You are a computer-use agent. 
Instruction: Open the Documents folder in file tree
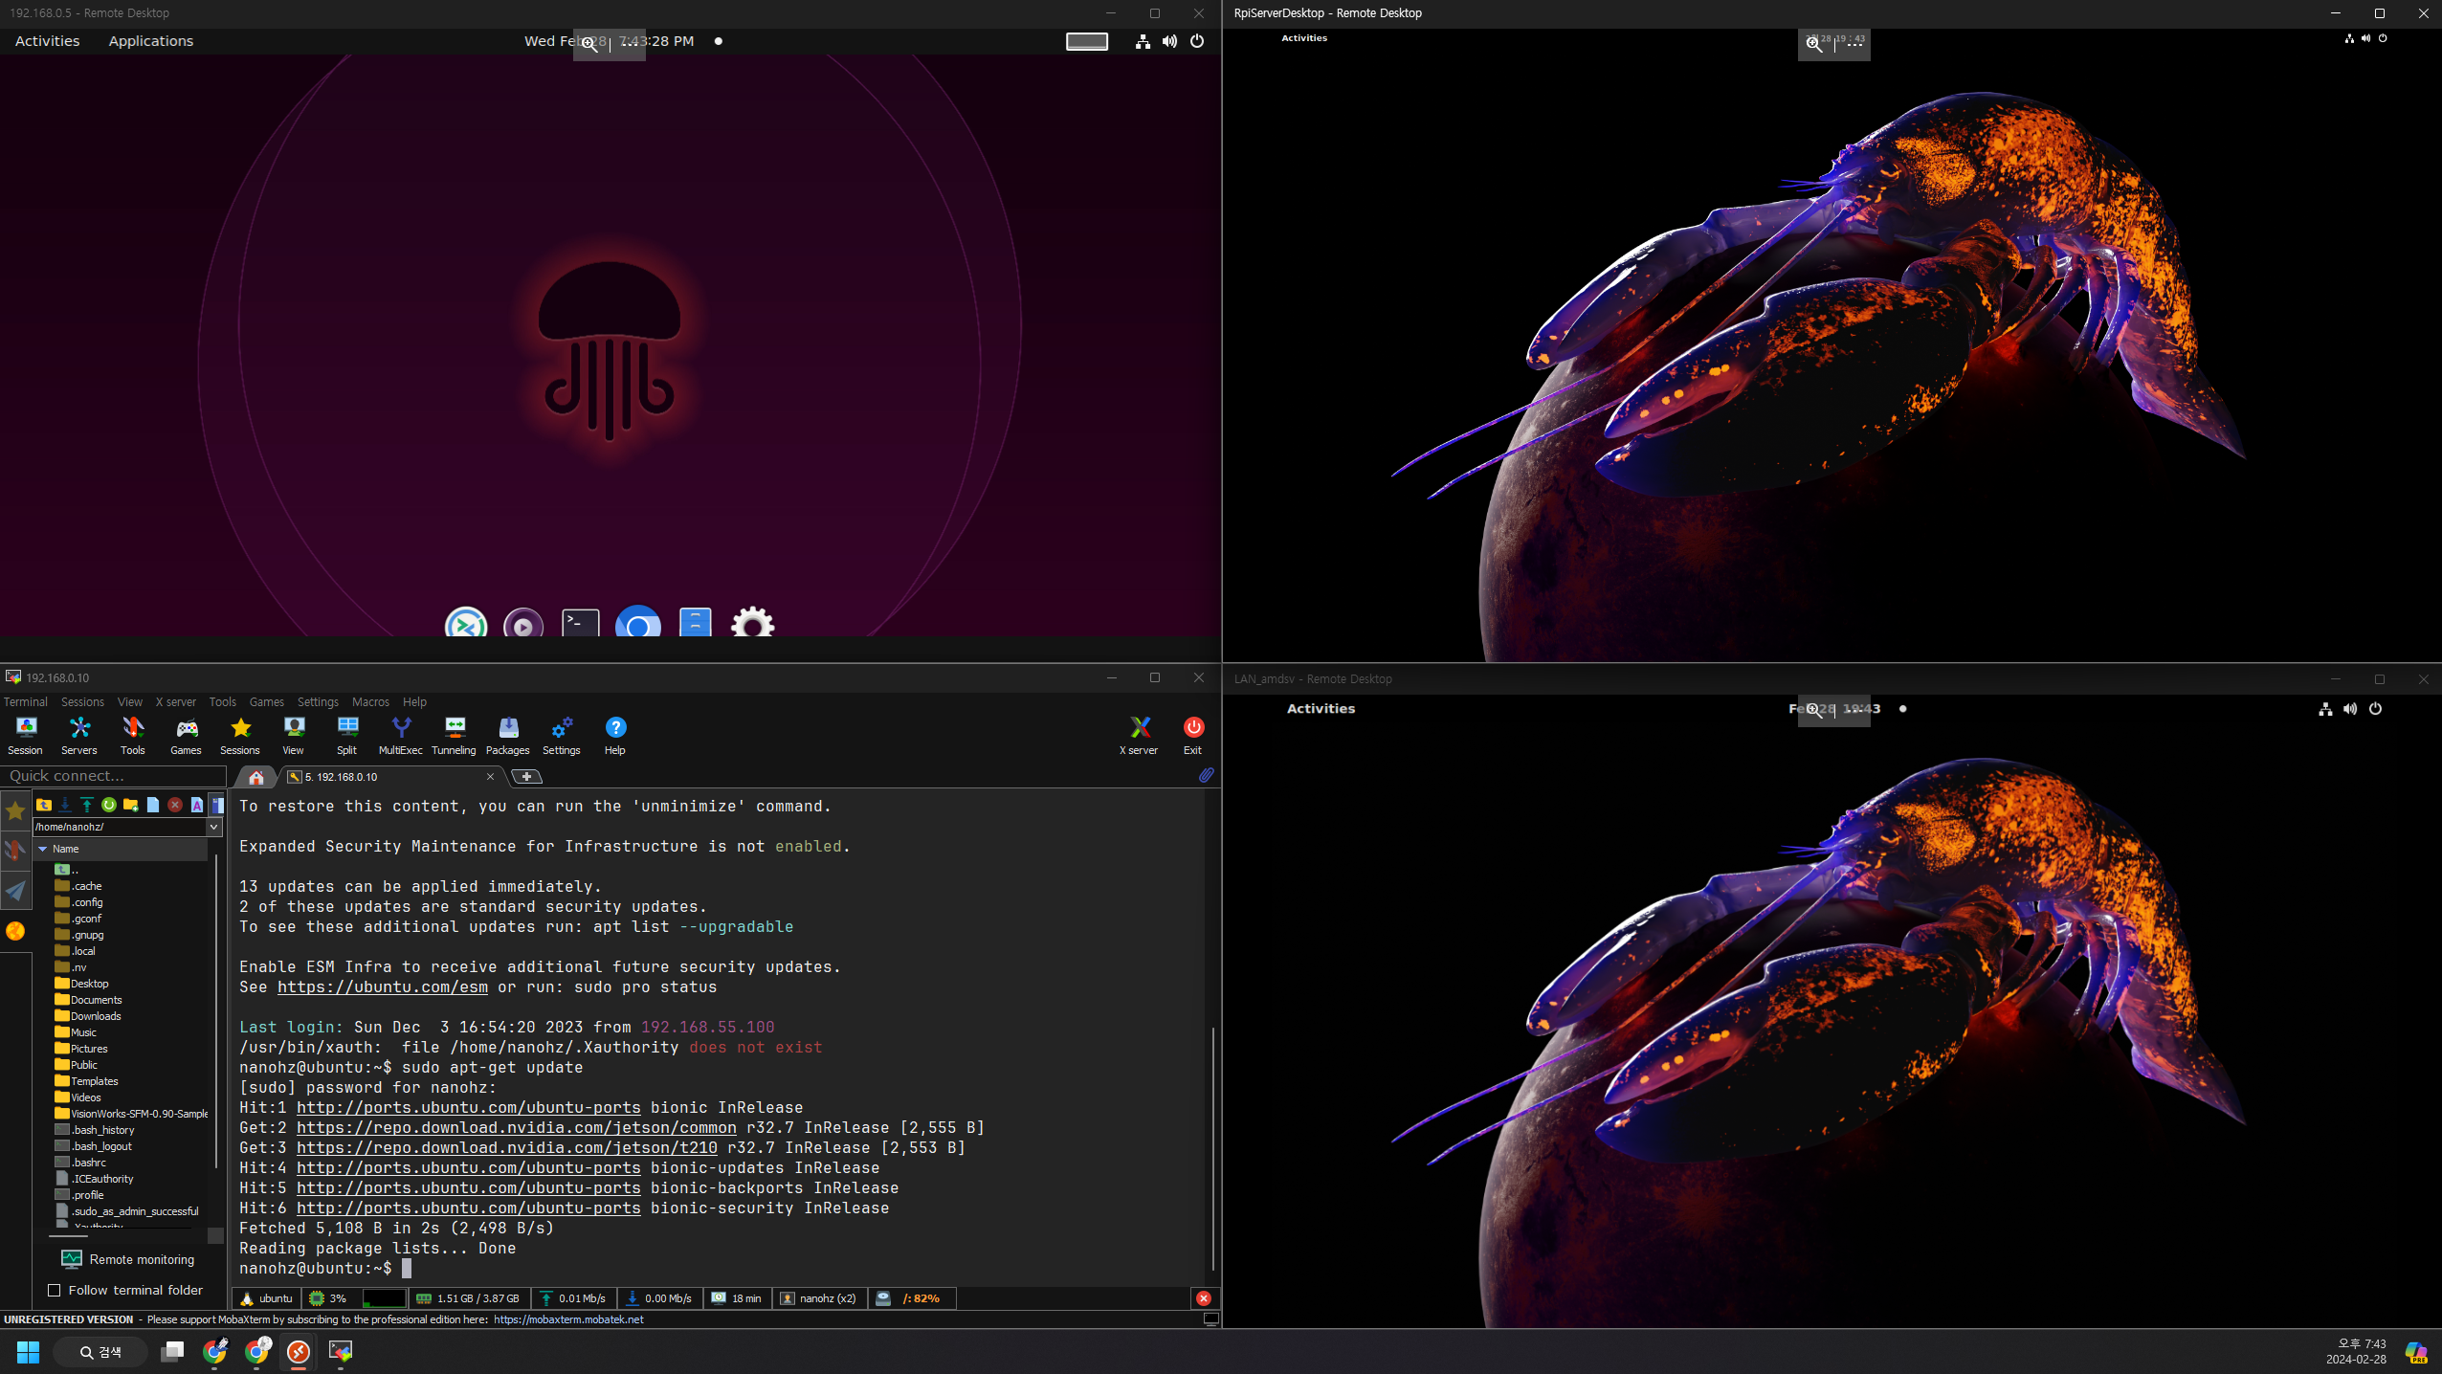96,1000
